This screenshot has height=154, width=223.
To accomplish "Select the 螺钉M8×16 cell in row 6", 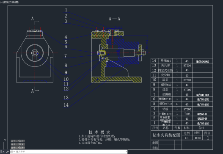I will click(166, 99).
